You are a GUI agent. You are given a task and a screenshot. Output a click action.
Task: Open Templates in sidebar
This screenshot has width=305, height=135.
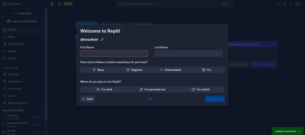22,81
